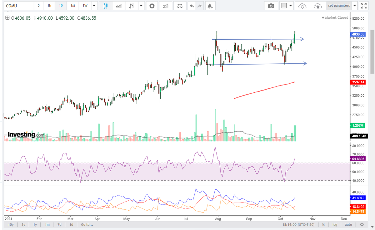The image size is (375, 230).
Task: Open the indicators icon
Action: pyautogui.click(x=166, y=6)
